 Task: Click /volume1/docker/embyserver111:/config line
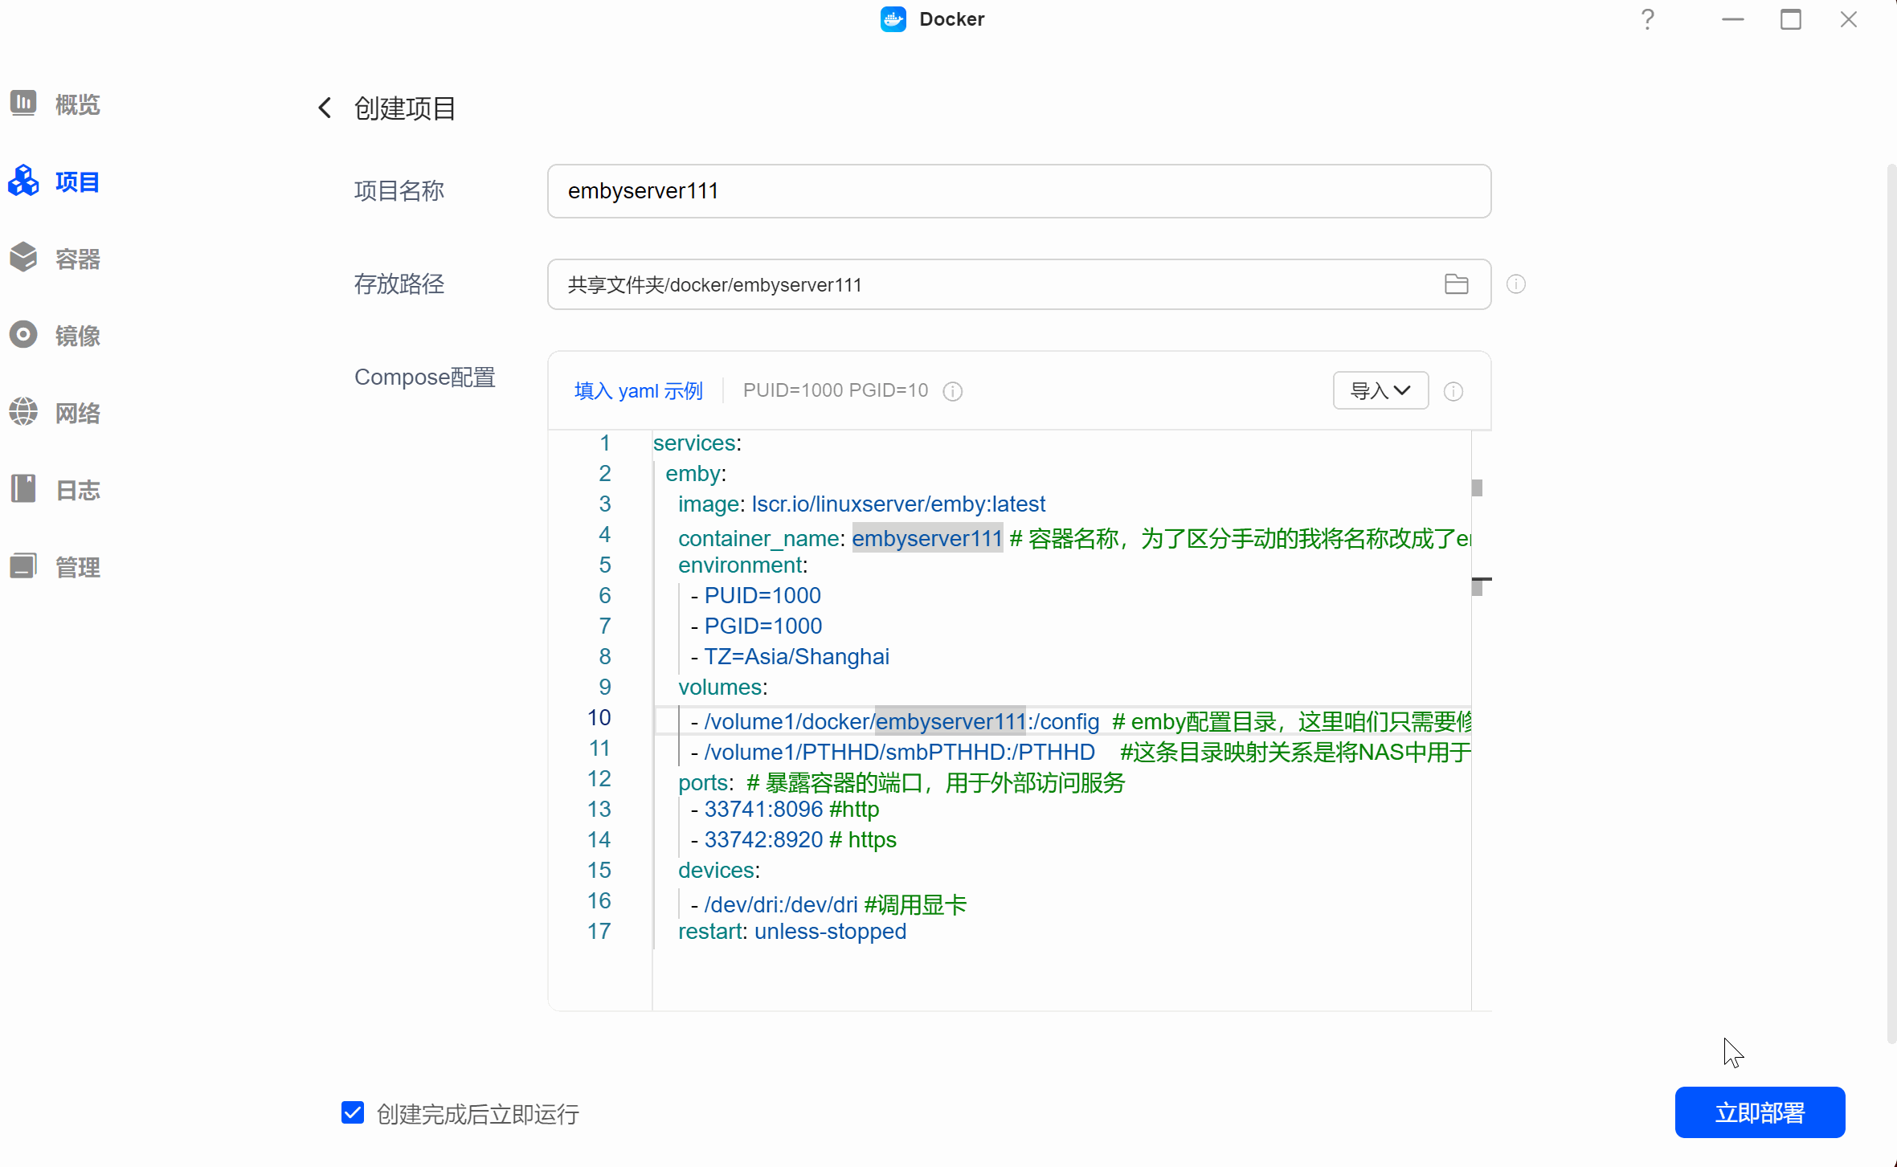[901, 721]
